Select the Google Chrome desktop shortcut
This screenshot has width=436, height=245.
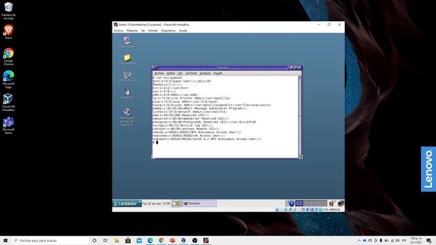(8, 56)
